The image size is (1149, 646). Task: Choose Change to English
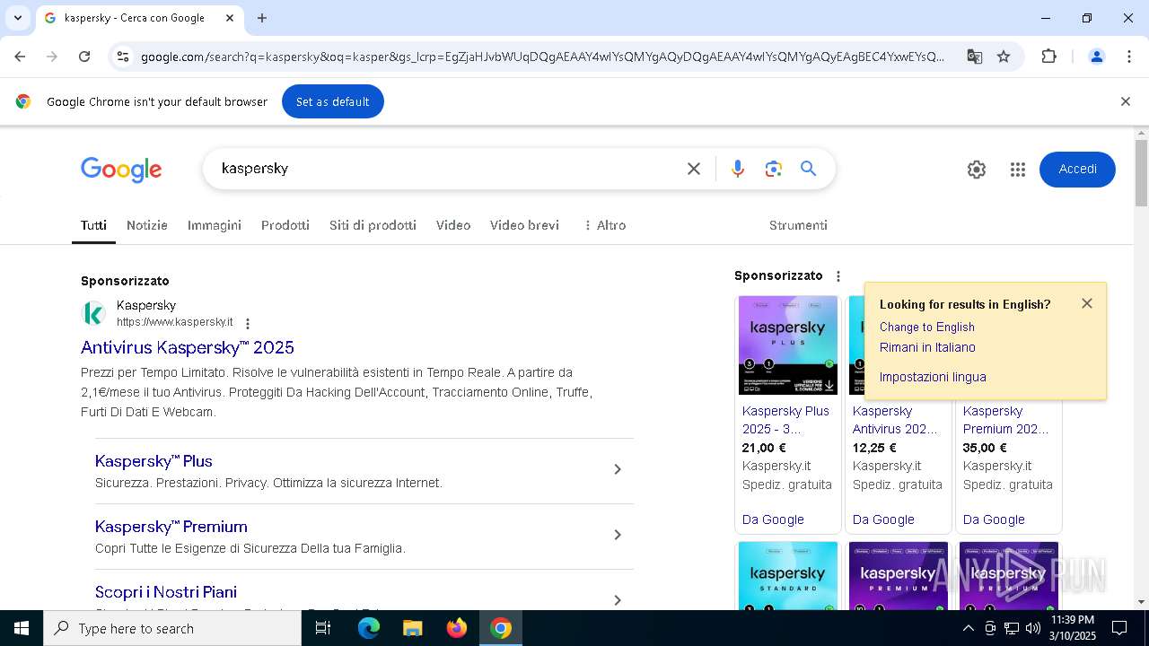pos(926,327)
